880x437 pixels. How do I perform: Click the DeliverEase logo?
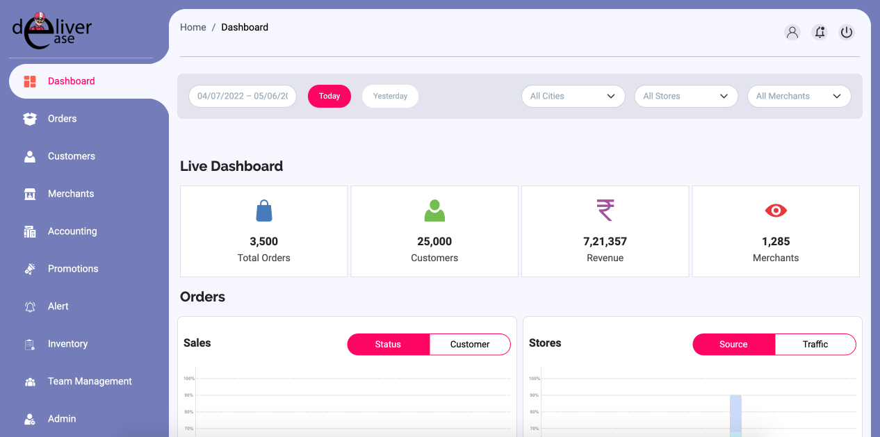point(53,31)
